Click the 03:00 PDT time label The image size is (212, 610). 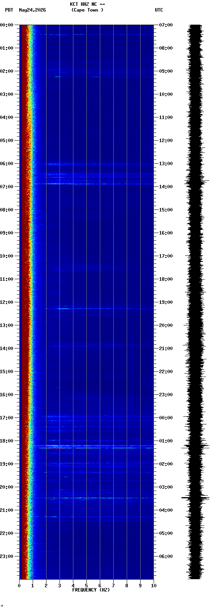coord(7,94)
